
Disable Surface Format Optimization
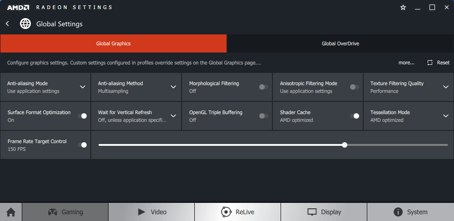82,116
